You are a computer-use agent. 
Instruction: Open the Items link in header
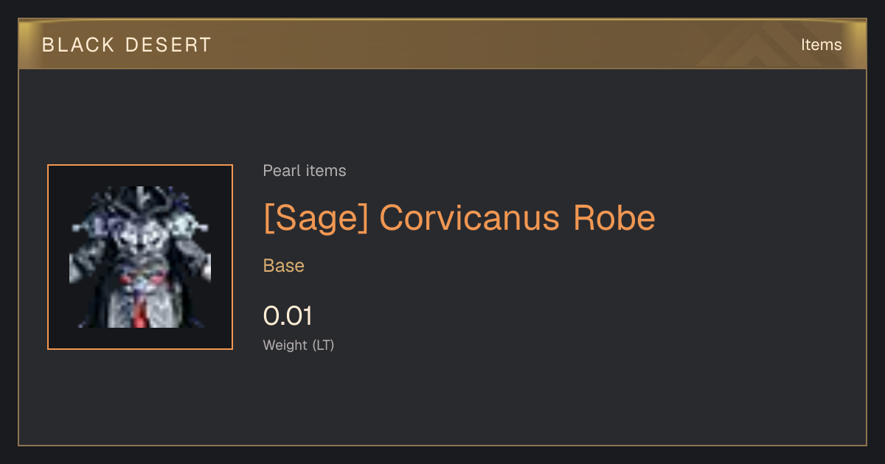pos(821,45)
